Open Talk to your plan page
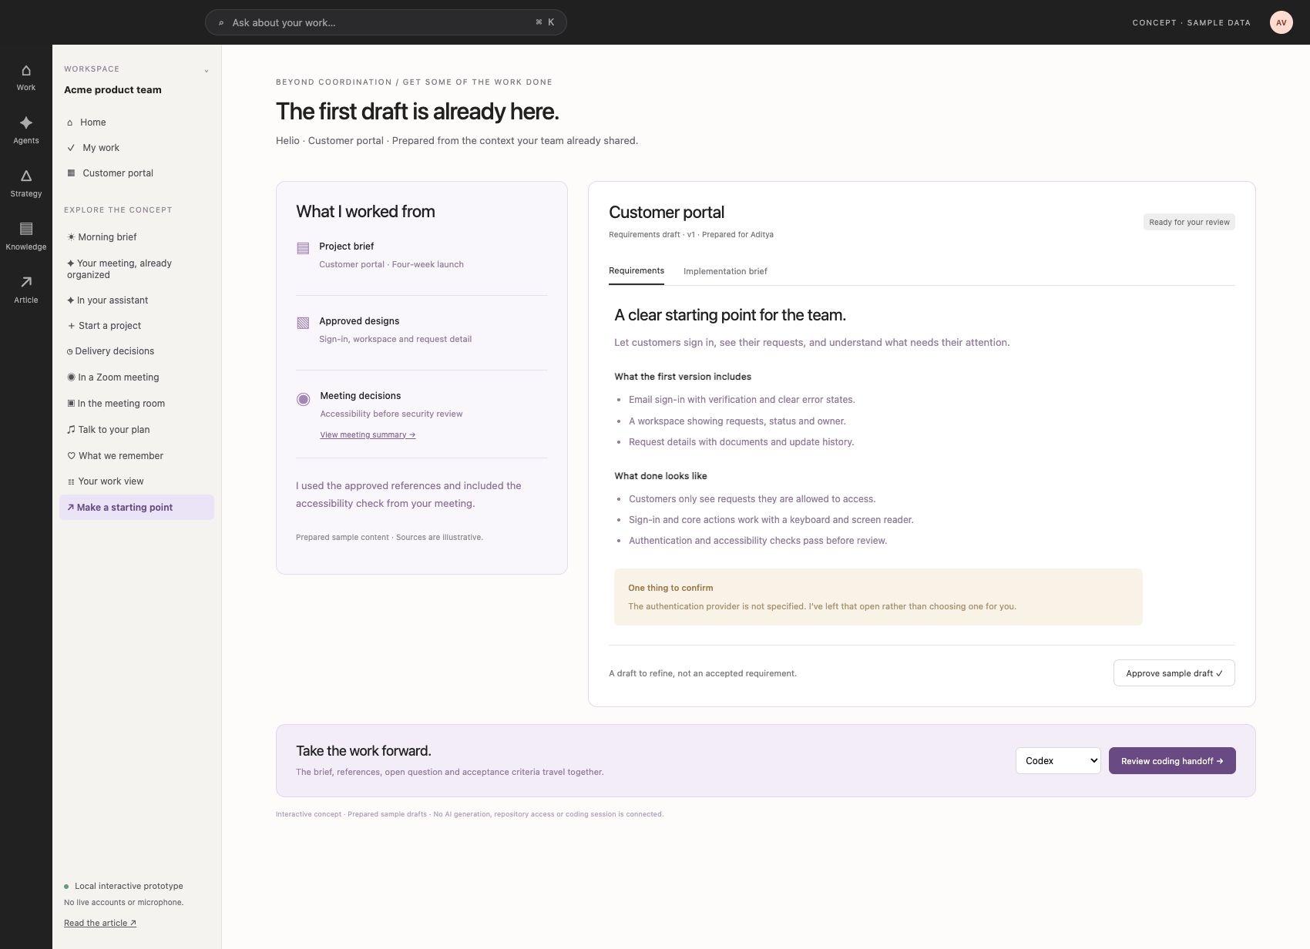Screen dimensions: 1310x949 pos(136,430)
